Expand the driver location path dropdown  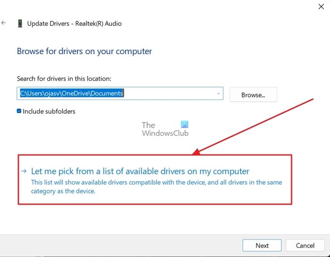coord(218,94)
